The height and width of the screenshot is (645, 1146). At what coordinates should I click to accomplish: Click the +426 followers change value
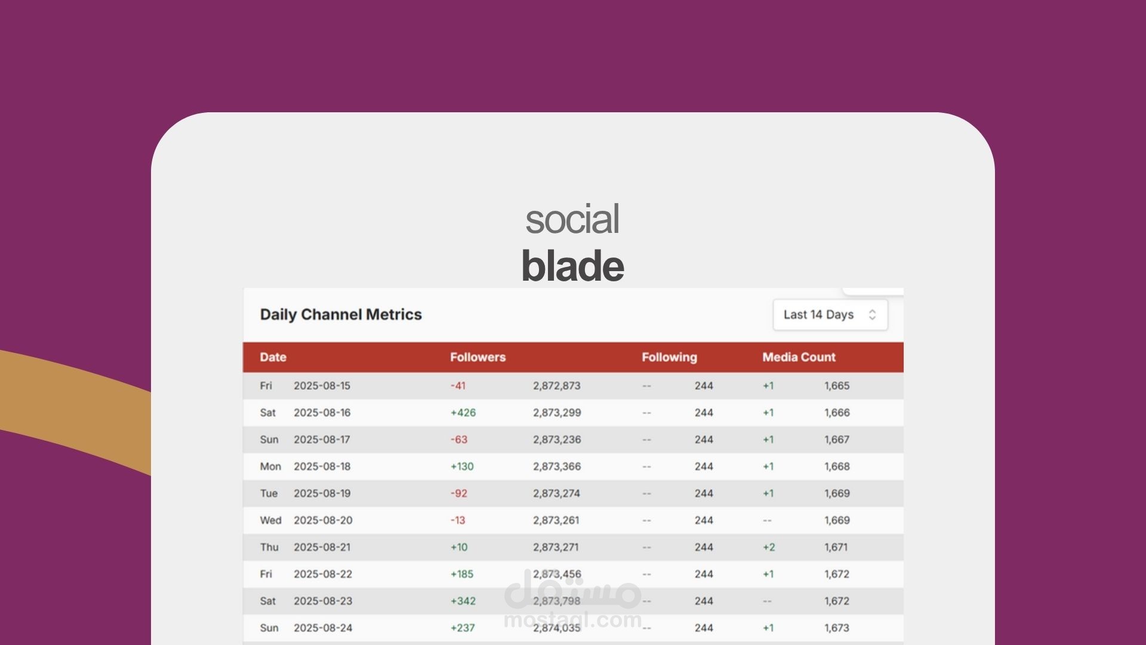pyautogui.click(x=463, y=413)
